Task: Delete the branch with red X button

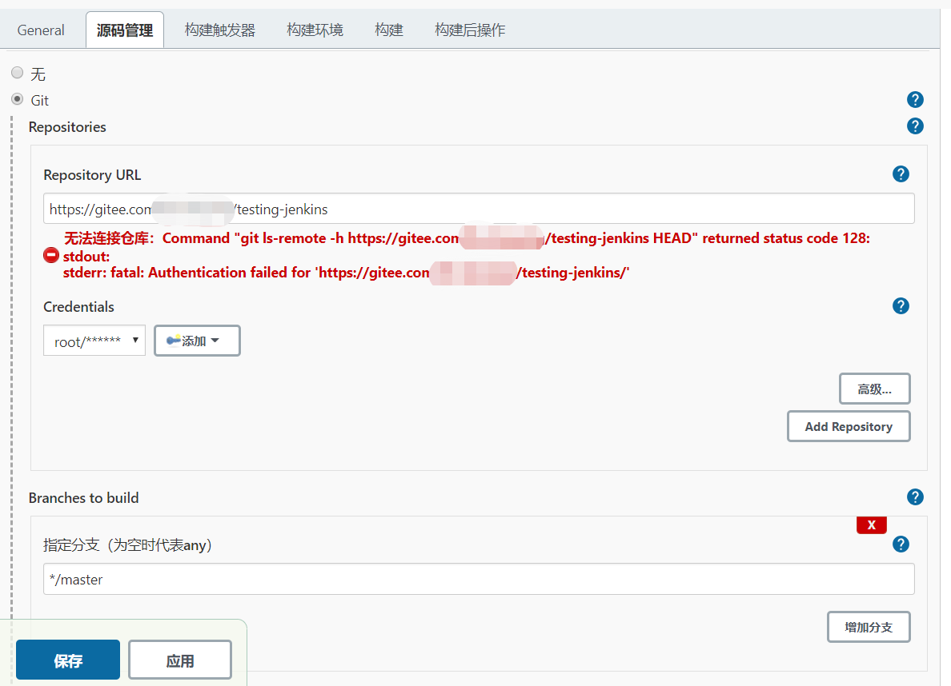Action: coord(872,524)
